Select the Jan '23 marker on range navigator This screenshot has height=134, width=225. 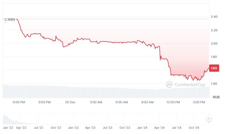point(73,128)
